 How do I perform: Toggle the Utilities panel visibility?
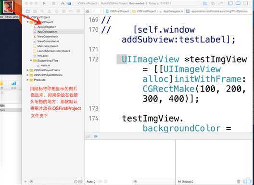[x=246, y=3]
